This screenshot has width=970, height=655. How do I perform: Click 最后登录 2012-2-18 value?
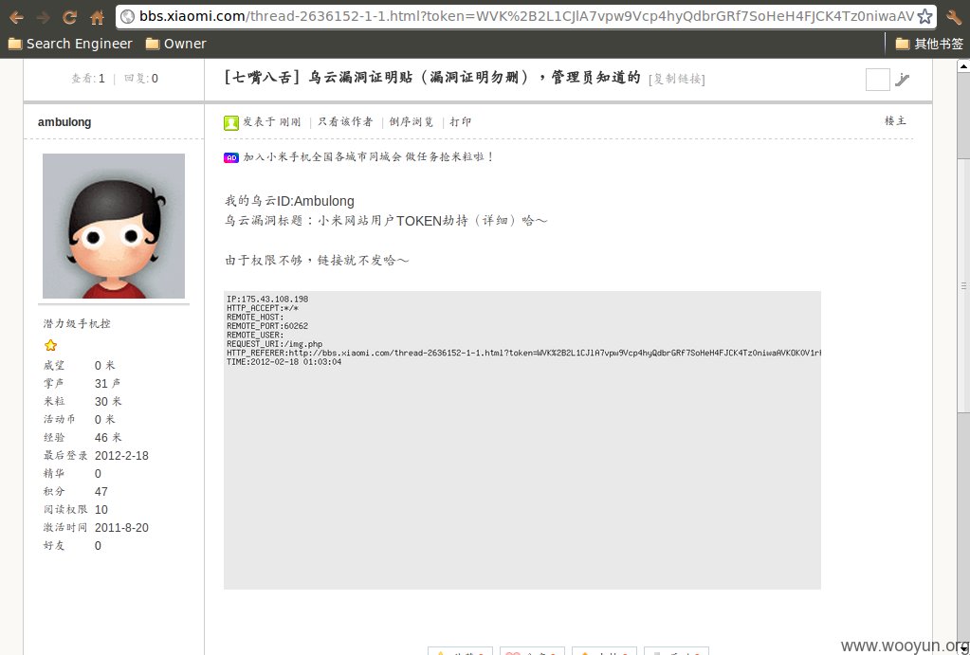click(122, 456)
